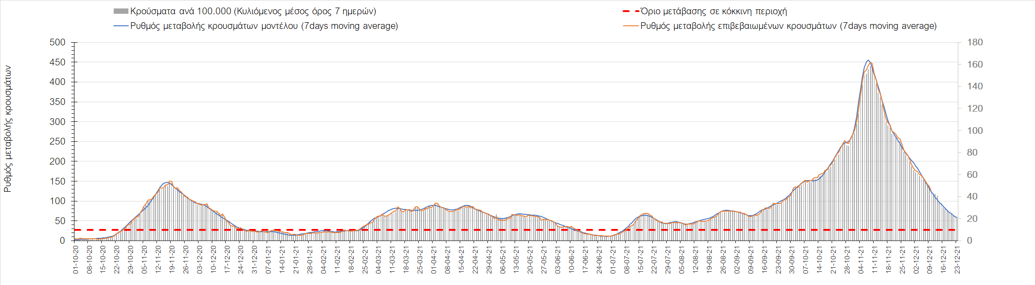Select legend entry 'Ρυθμός μεταβολής κρουσμάτων μοντέλου'
Image resolution: width=1035 pixels, height=285 pixels.
click(264, 26)
